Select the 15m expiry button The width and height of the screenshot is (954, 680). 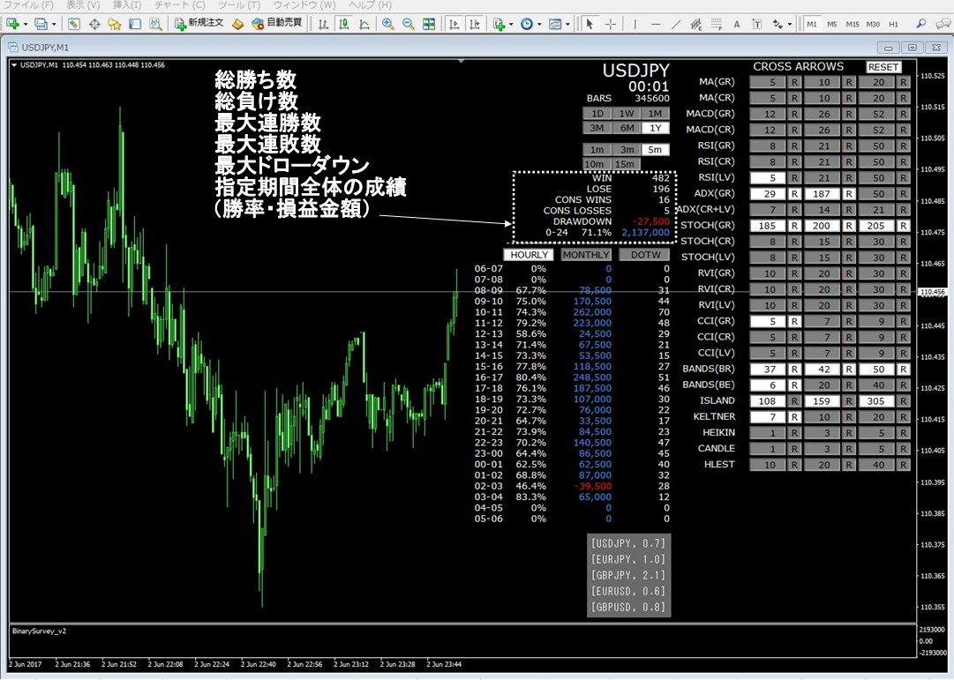click(x=624, y=164)
